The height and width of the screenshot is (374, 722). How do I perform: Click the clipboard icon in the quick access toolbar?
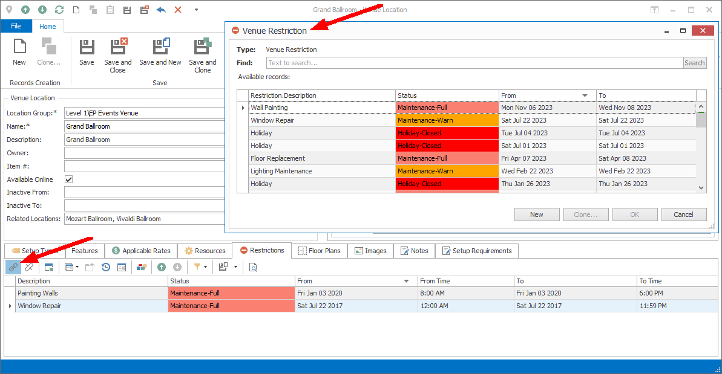[x=110, y=9]
